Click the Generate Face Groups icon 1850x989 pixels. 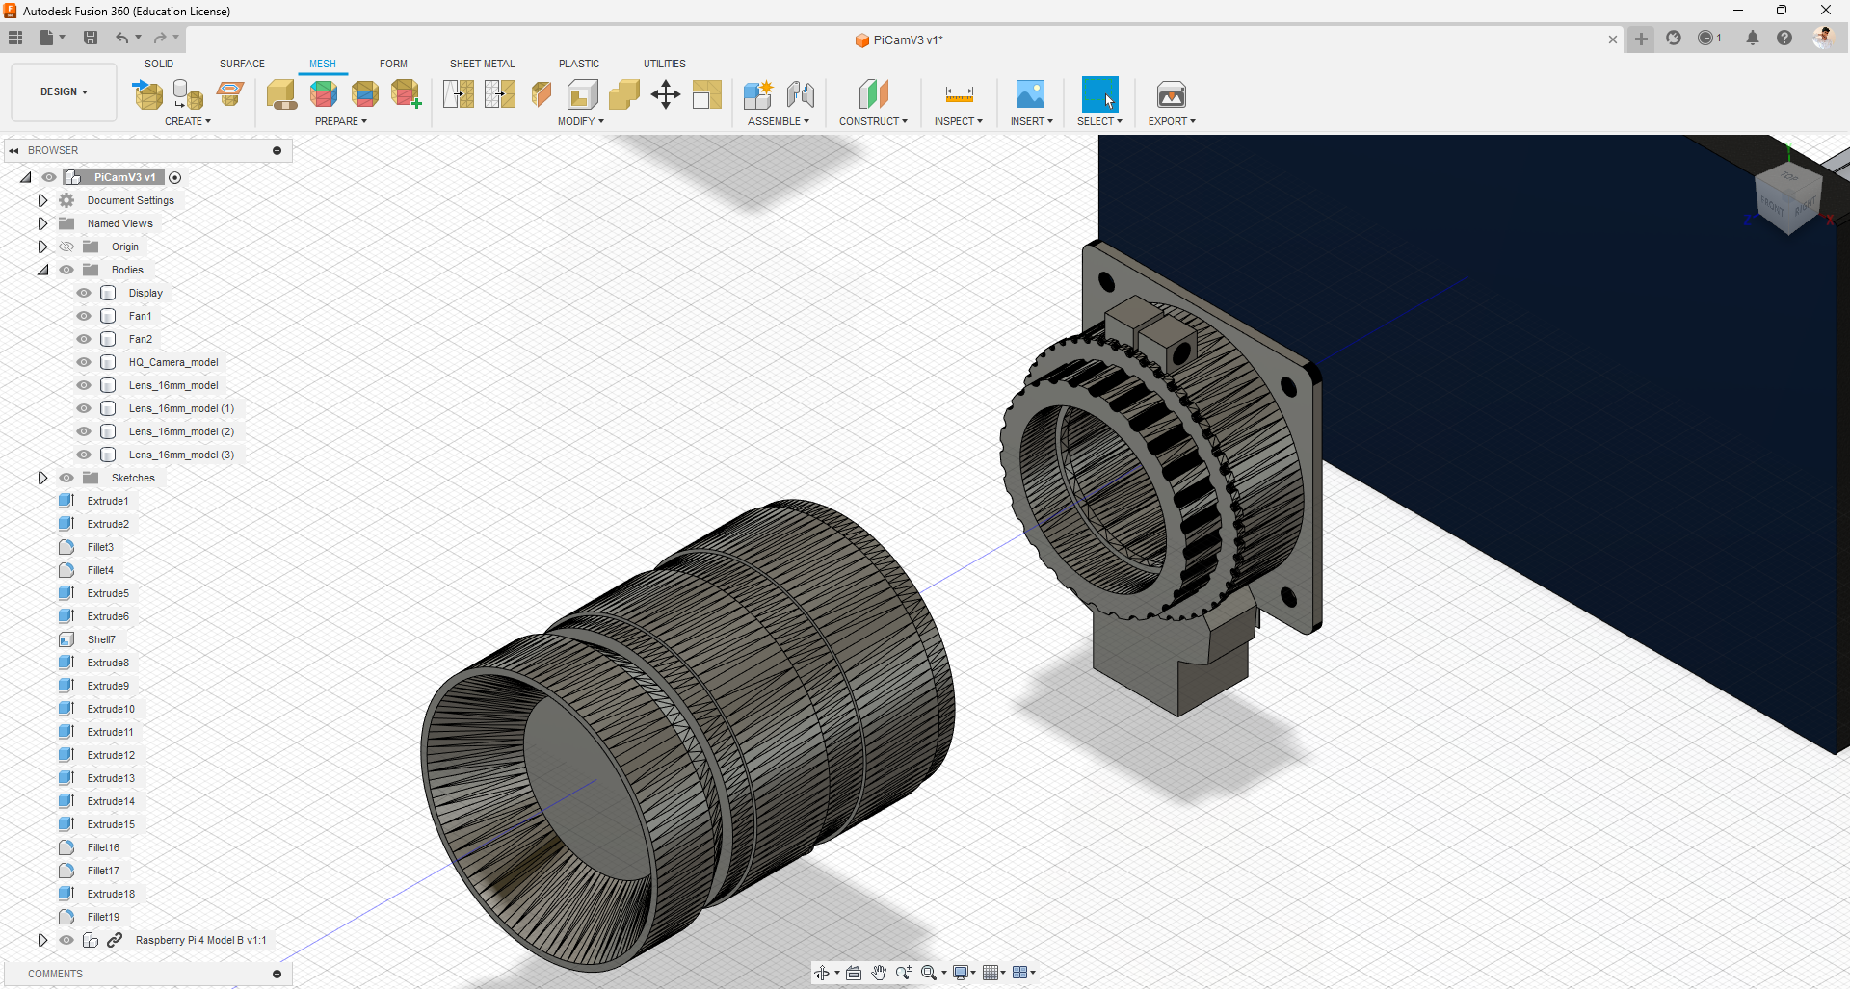tap(324, 94)
